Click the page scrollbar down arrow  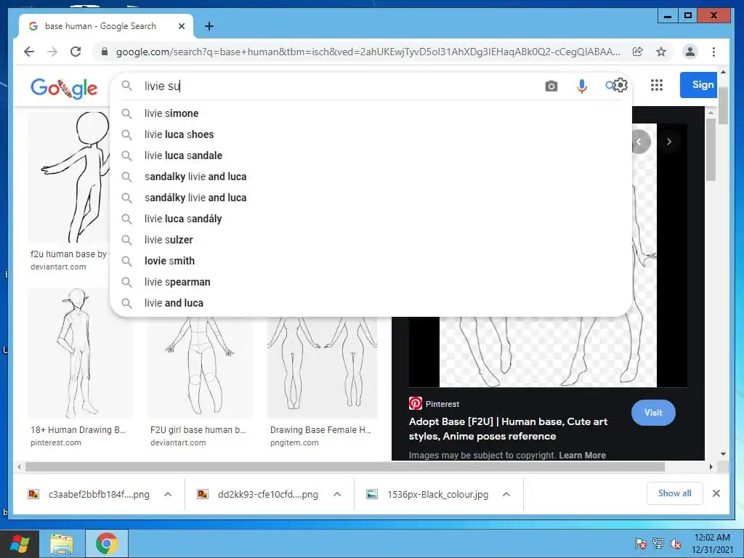coord(723,454)
